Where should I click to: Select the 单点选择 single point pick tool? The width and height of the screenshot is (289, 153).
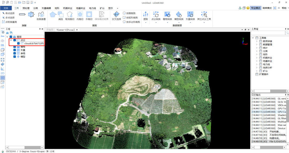pos(8,13)
